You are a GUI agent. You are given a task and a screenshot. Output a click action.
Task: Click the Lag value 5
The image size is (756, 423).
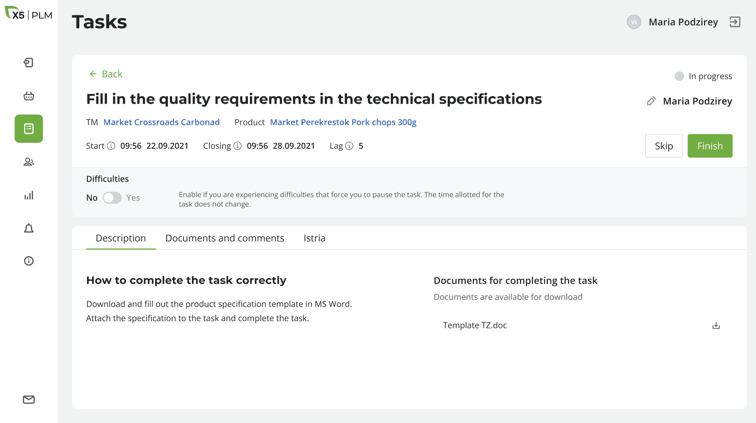tap(361, 146)
